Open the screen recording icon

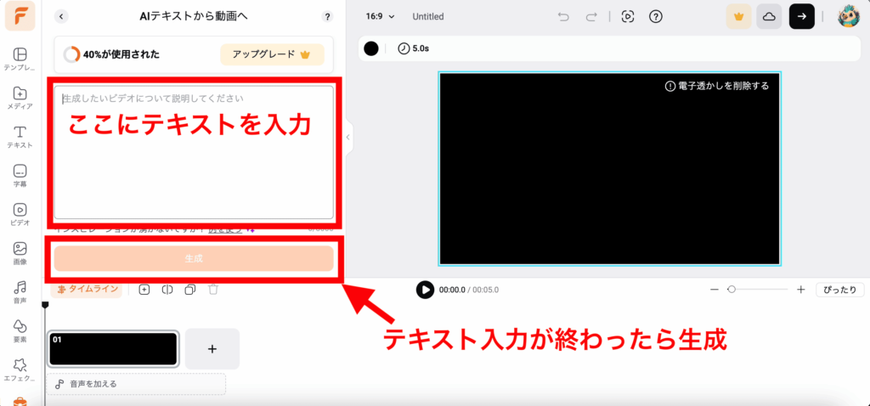coord(628,17)
